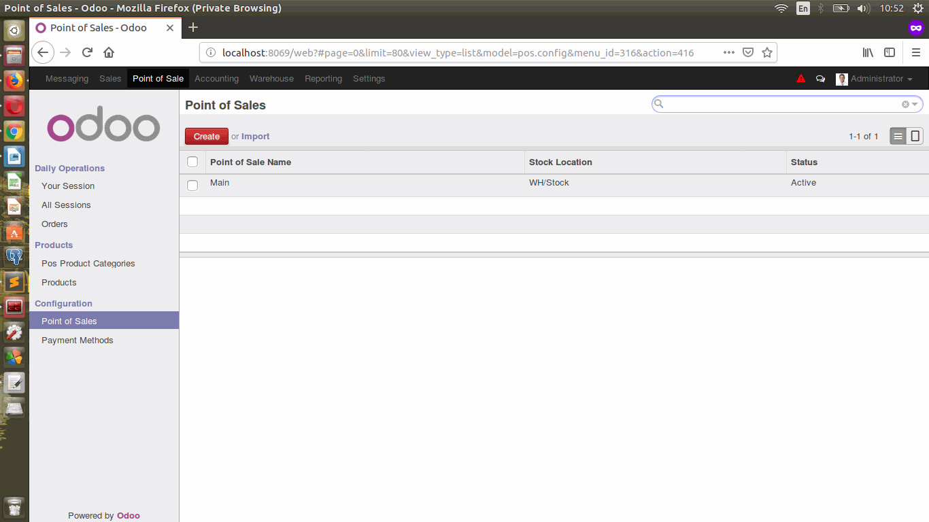Expand advanced search filter arrow
929x522 pixels.
click(x=915, y=105)
